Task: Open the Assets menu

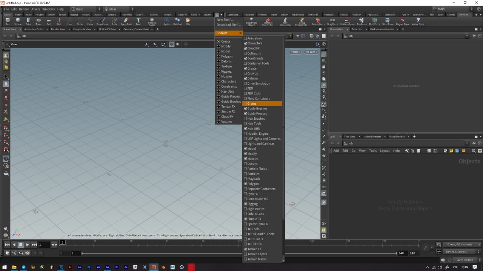Action: [x=35, y=9]
